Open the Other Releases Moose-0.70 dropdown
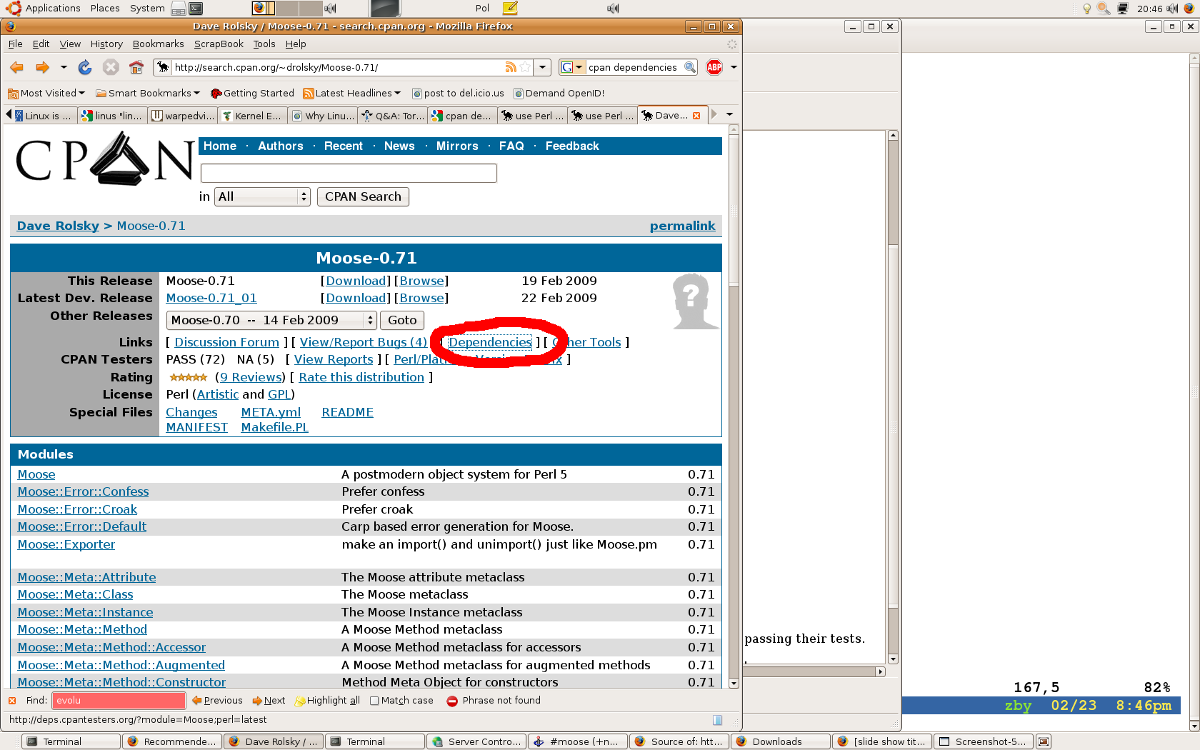This screenshot has width=1200, height=750. (271, 320)
